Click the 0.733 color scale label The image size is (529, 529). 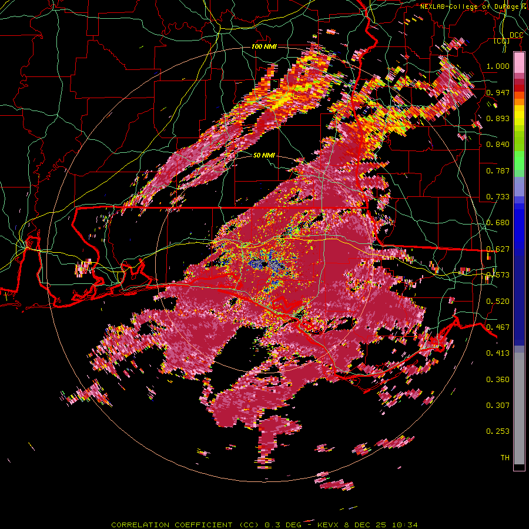[x=498, y=197]
